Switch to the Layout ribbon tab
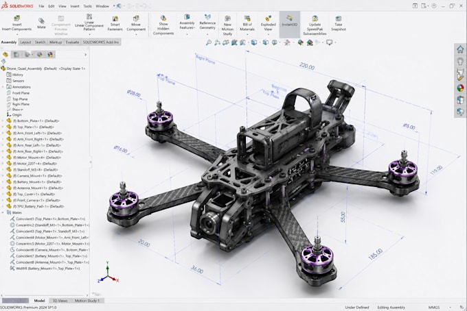The image size is (467, 311). click(x=25, y=42)
